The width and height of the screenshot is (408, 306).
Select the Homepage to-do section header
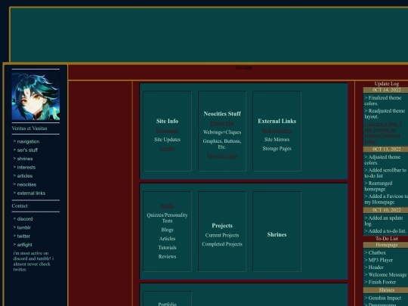[385, 245]
